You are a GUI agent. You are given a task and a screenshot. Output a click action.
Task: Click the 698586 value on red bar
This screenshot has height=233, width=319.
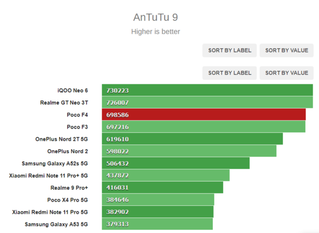click(x=117, y=115)
